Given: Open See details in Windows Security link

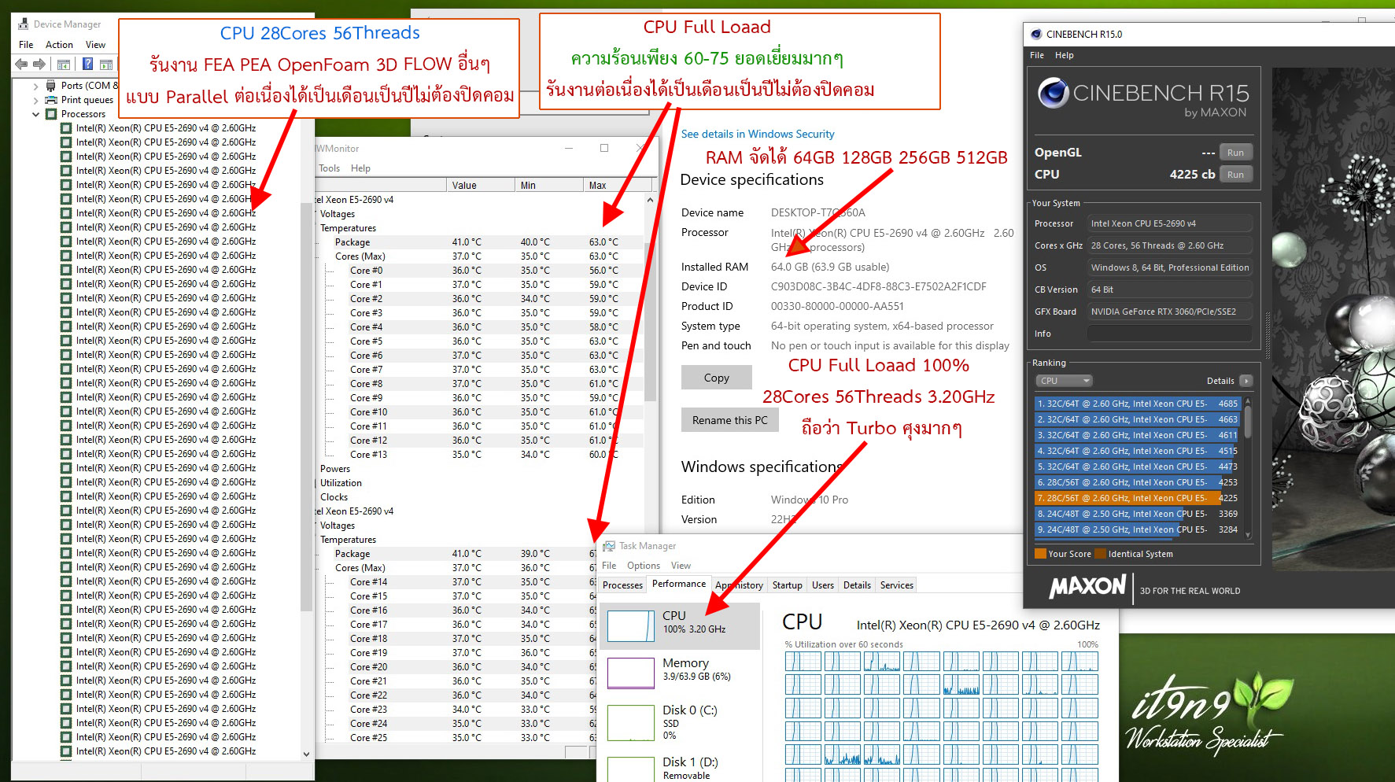Looking at the screenshot, I should [758, 135].
